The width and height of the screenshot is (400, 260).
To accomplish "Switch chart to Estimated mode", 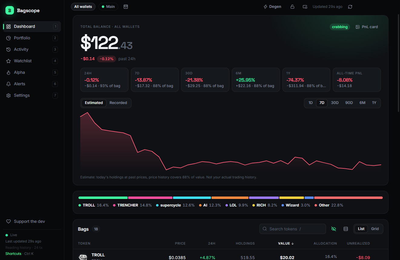I will pyautogui.click(x=94, y=103).
